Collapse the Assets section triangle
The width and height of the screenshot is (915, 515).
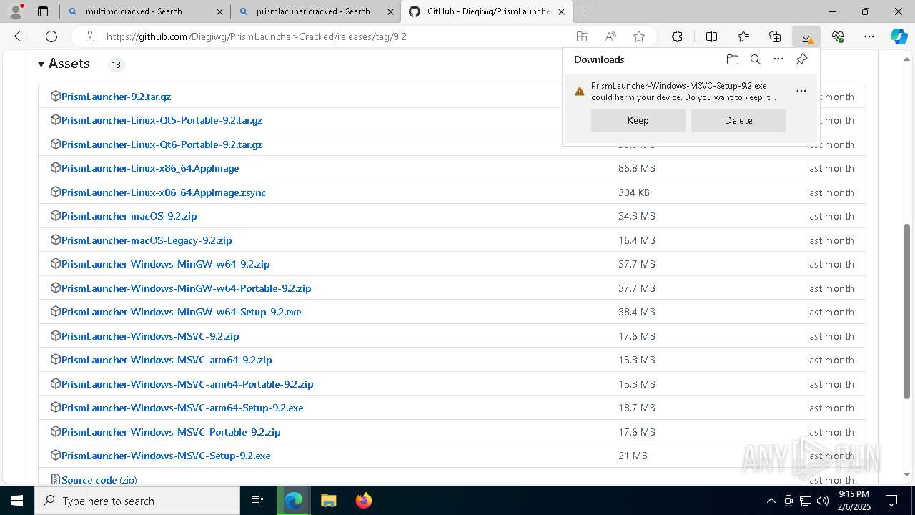click(x=41, y=64)
